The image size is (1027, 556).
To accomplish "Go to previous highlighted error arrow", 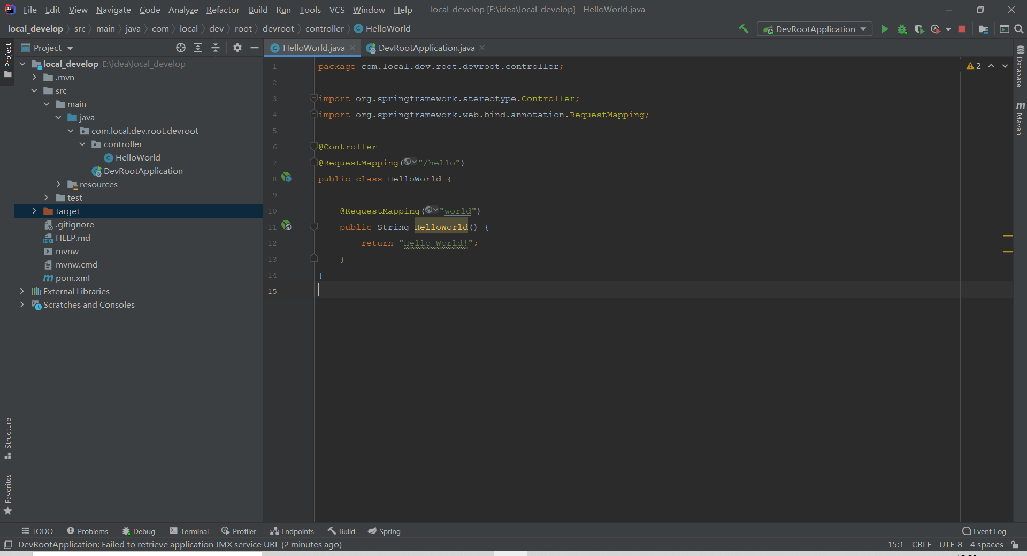I will [x=991, y=66].
